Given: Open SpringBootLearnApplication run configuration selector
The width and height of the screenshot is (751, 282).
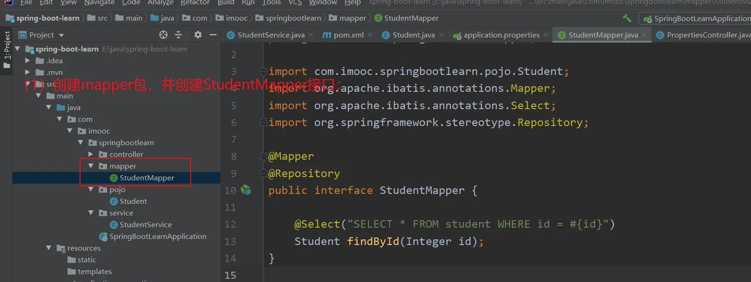Looking at the screenshot, I should click(698, 18).
